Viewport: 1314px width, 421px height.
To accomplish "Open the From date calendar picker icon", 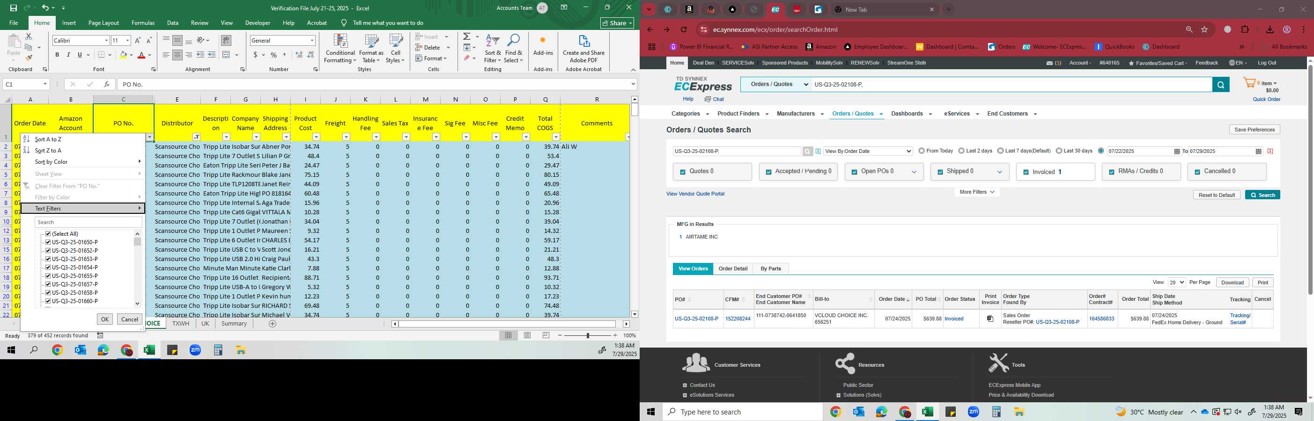I will coord(1177,152).
